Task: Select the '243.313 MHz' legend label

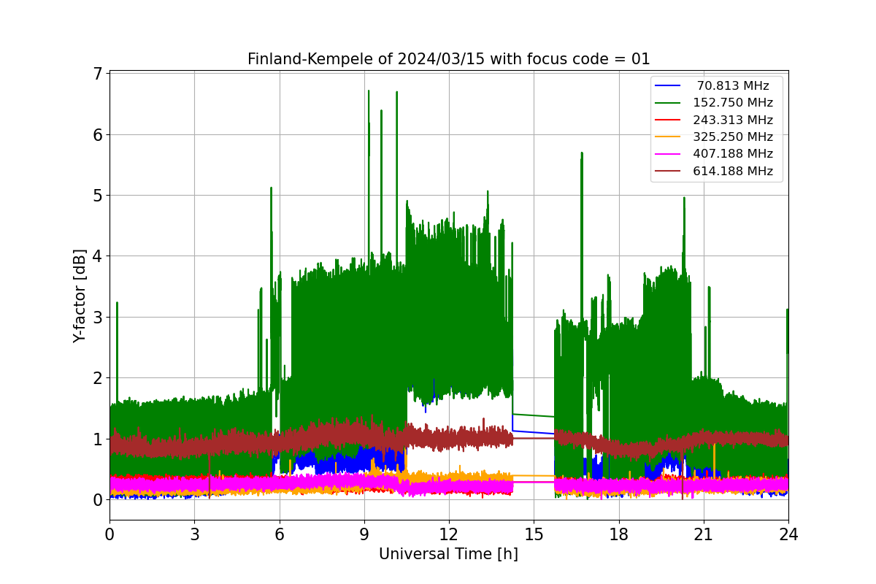Action: pyautogui.click(x=733, y=120)
